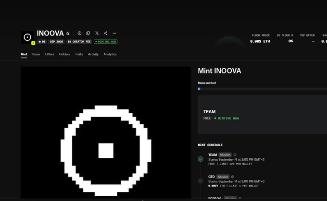Click '0.0007 ETH | LIMIT 1 PER WALLET' text
Viewport: 327px width, 201px height.
[x=233, y=186]
